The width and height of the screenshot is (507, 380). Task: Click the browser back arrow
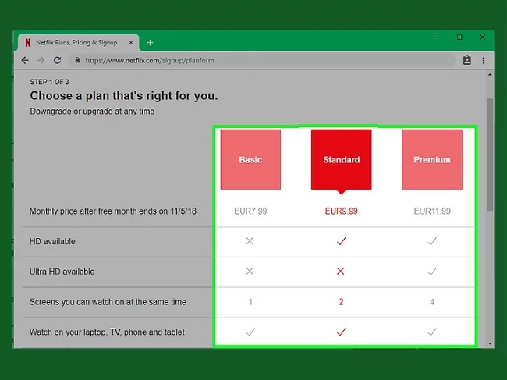point(23,60)
